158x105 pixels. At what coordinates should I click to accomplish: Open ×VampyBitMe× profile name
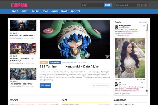point(125,26)
